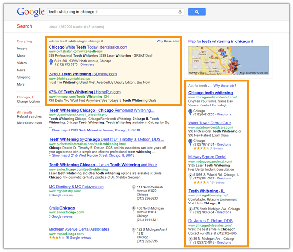Image resolution: width=293 pixels, height=252 pixels.
Task: Click star rating for Midway Square Dental
Action: [201, 182]
